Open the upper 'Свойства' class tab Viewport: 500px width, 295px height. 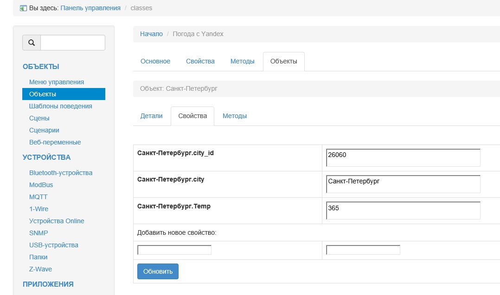pyautogui.click(x=200, y=61)
